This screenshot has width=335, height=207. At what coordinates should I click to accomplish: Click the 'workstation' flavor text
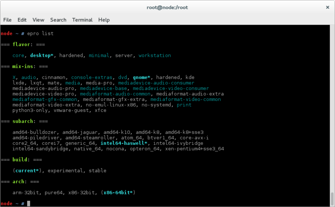[x=155, y=55]
